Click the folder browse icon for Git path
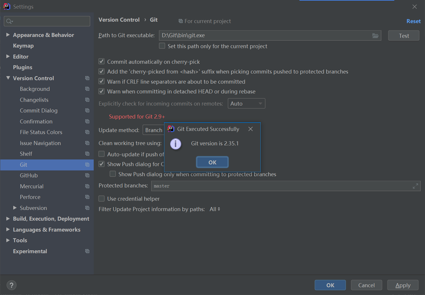This screenshot has width=425, height=295. coord(375,35)
